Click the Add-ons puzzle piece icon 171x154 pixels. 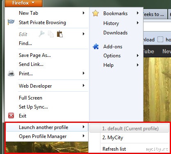[96, 46]
